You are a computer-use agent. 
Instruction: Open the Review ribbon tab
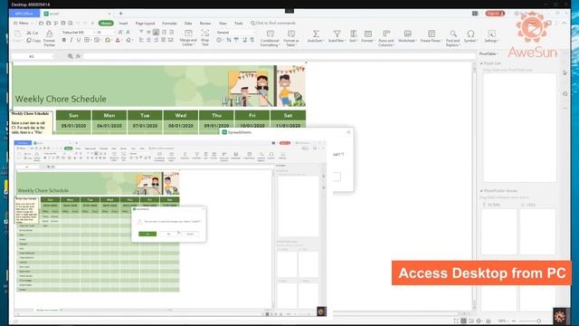pos(205,24)
